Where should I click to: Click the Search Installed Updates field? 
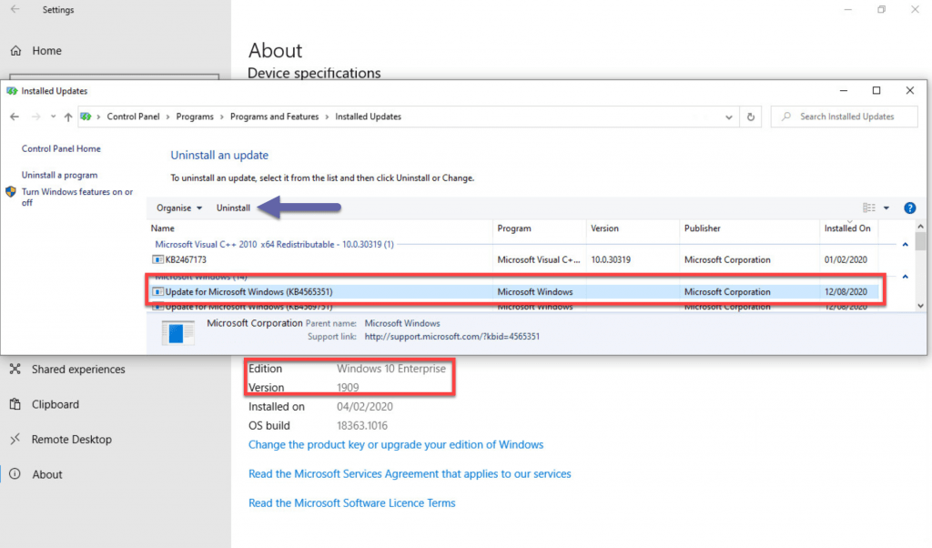pos(846,117)
